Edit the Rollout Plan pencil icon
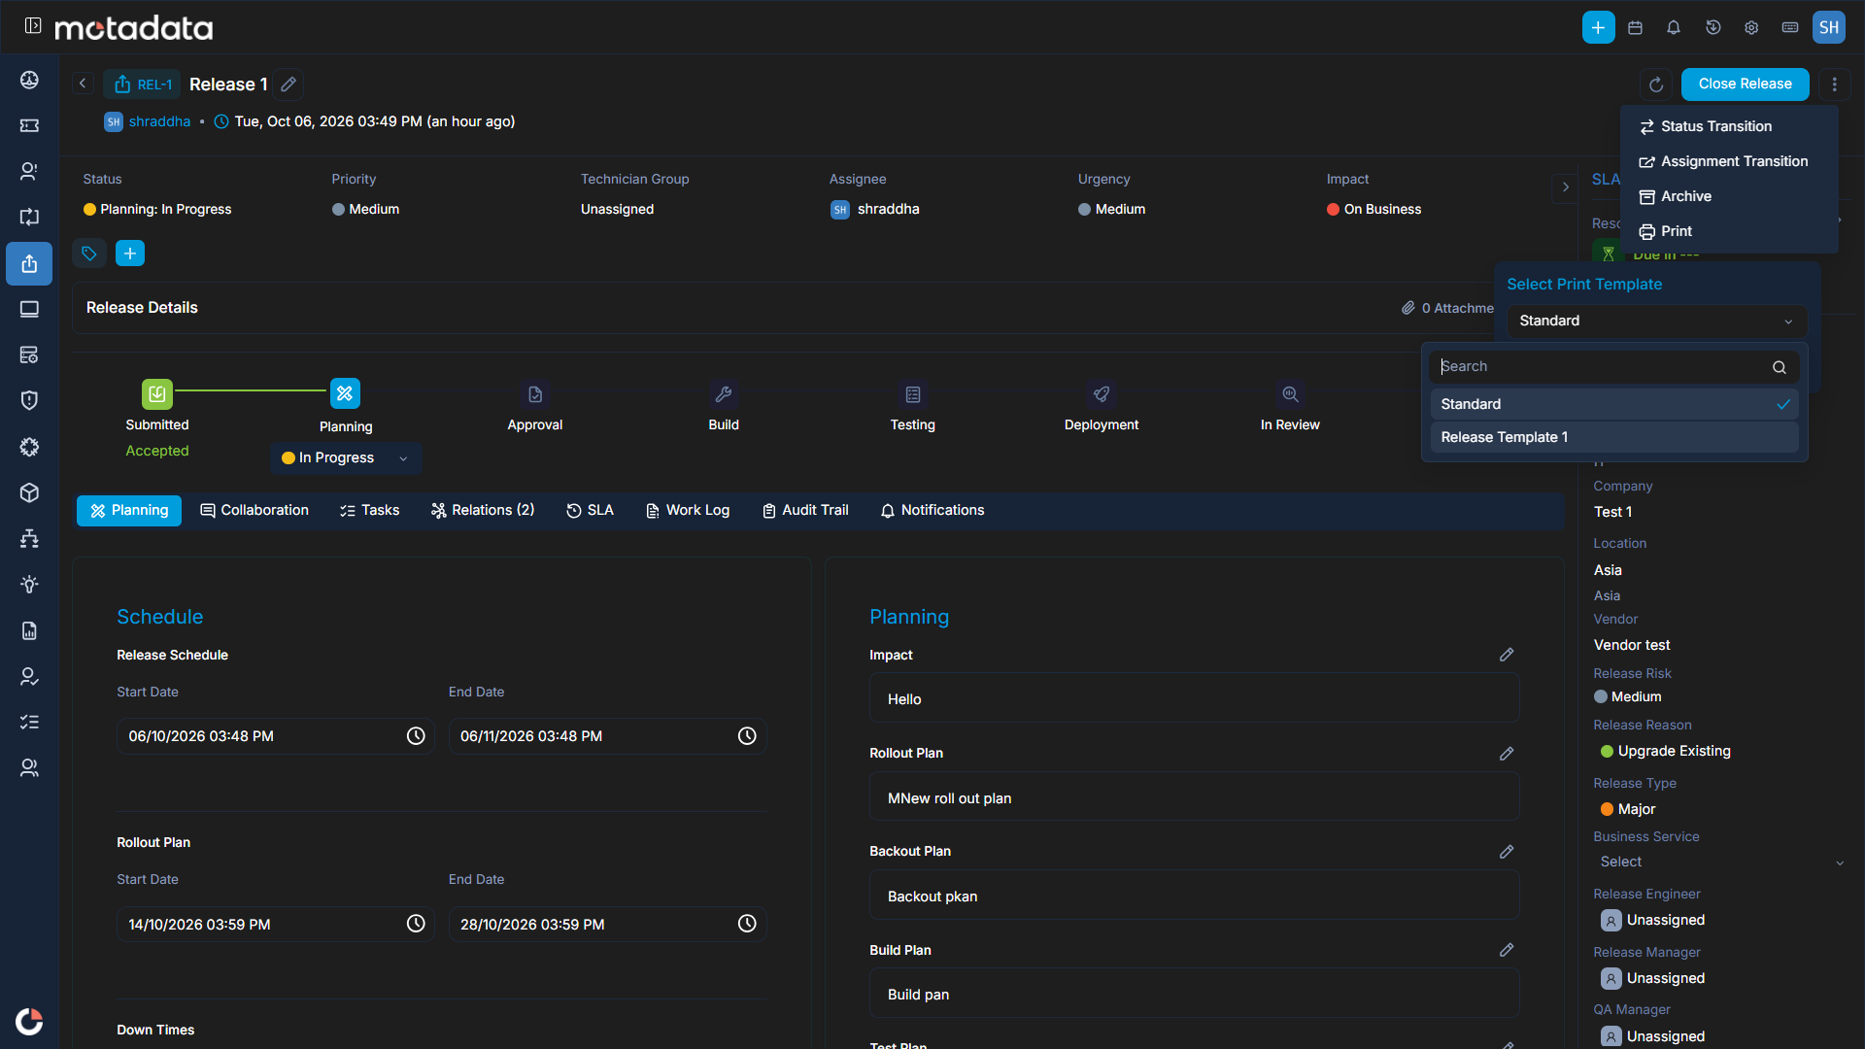 coord(1507,754)
